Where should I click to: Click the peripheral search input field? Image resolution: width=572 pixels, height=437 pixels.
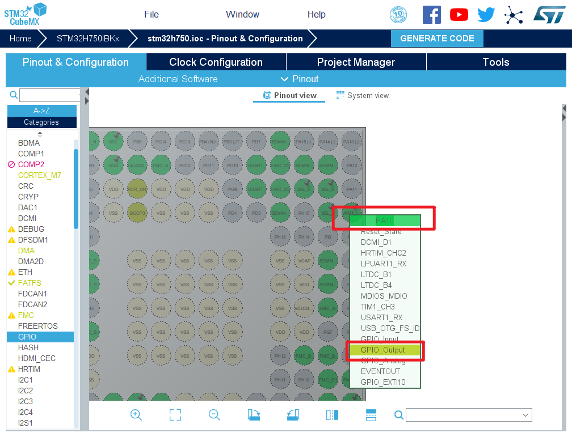tap(49, 95)
